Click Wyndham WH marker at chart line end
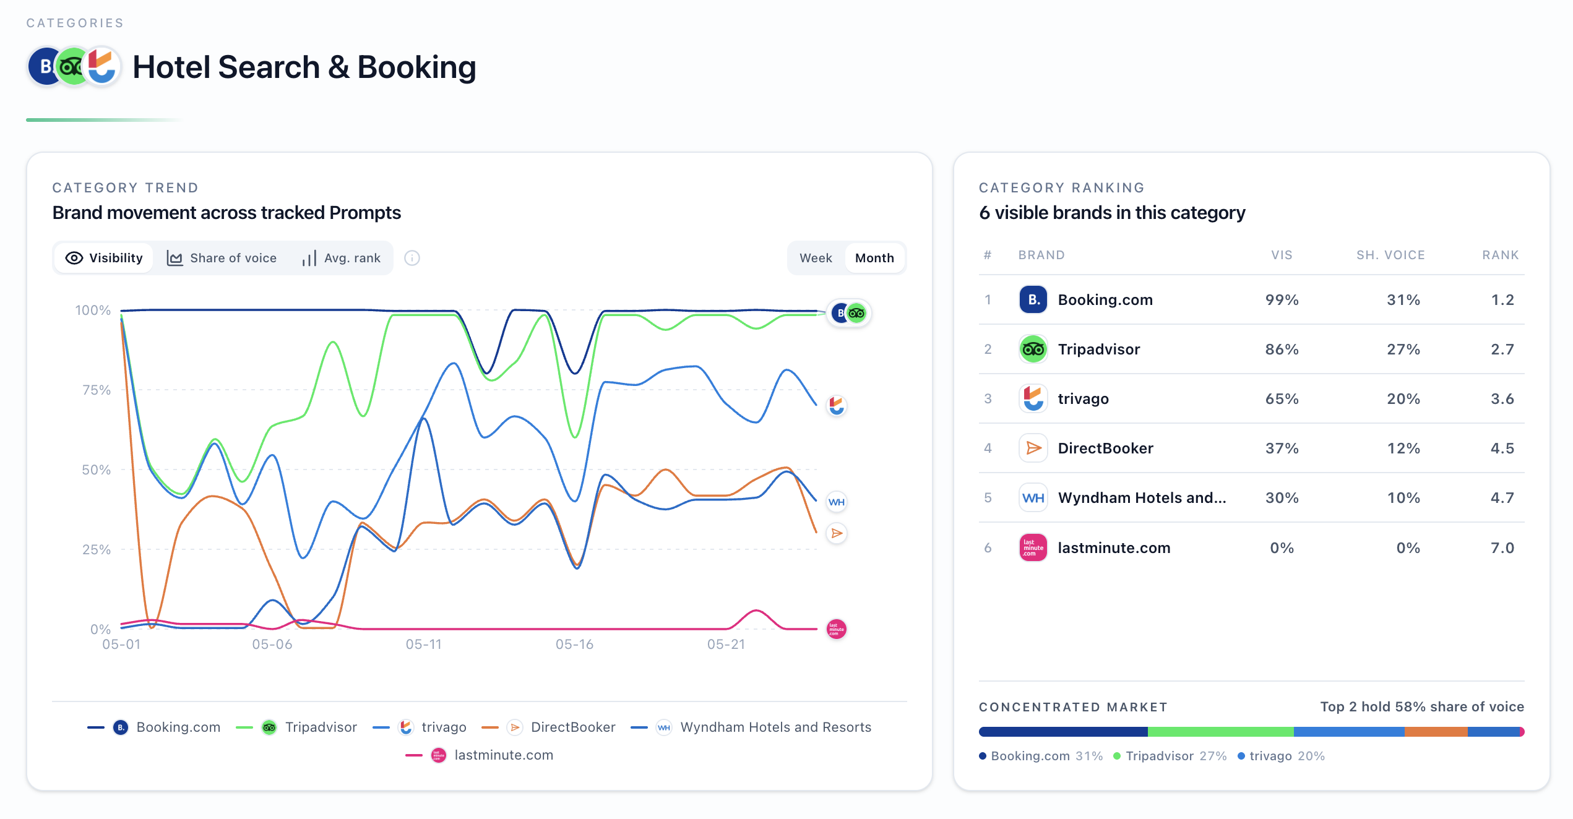Screen dimensions: 1573x819 point(837,502)
